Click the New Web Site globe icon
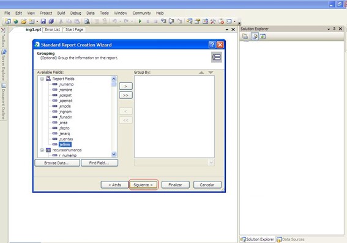347x243 pixels. coord(15,21)
